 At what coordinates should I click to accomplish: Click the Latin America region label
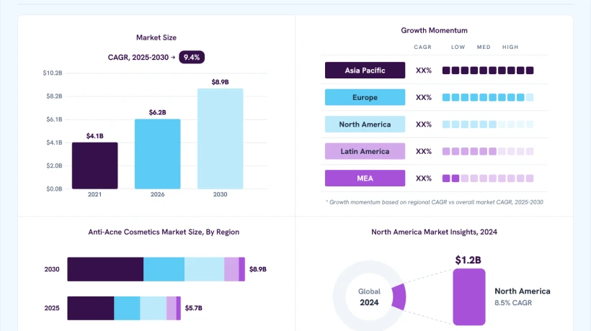click(365, 151)
